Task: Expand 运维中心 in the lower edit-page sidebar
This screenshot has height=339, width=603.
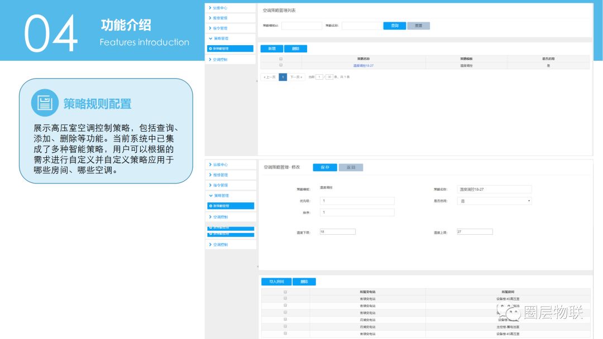Action: [x=231, y=164]
